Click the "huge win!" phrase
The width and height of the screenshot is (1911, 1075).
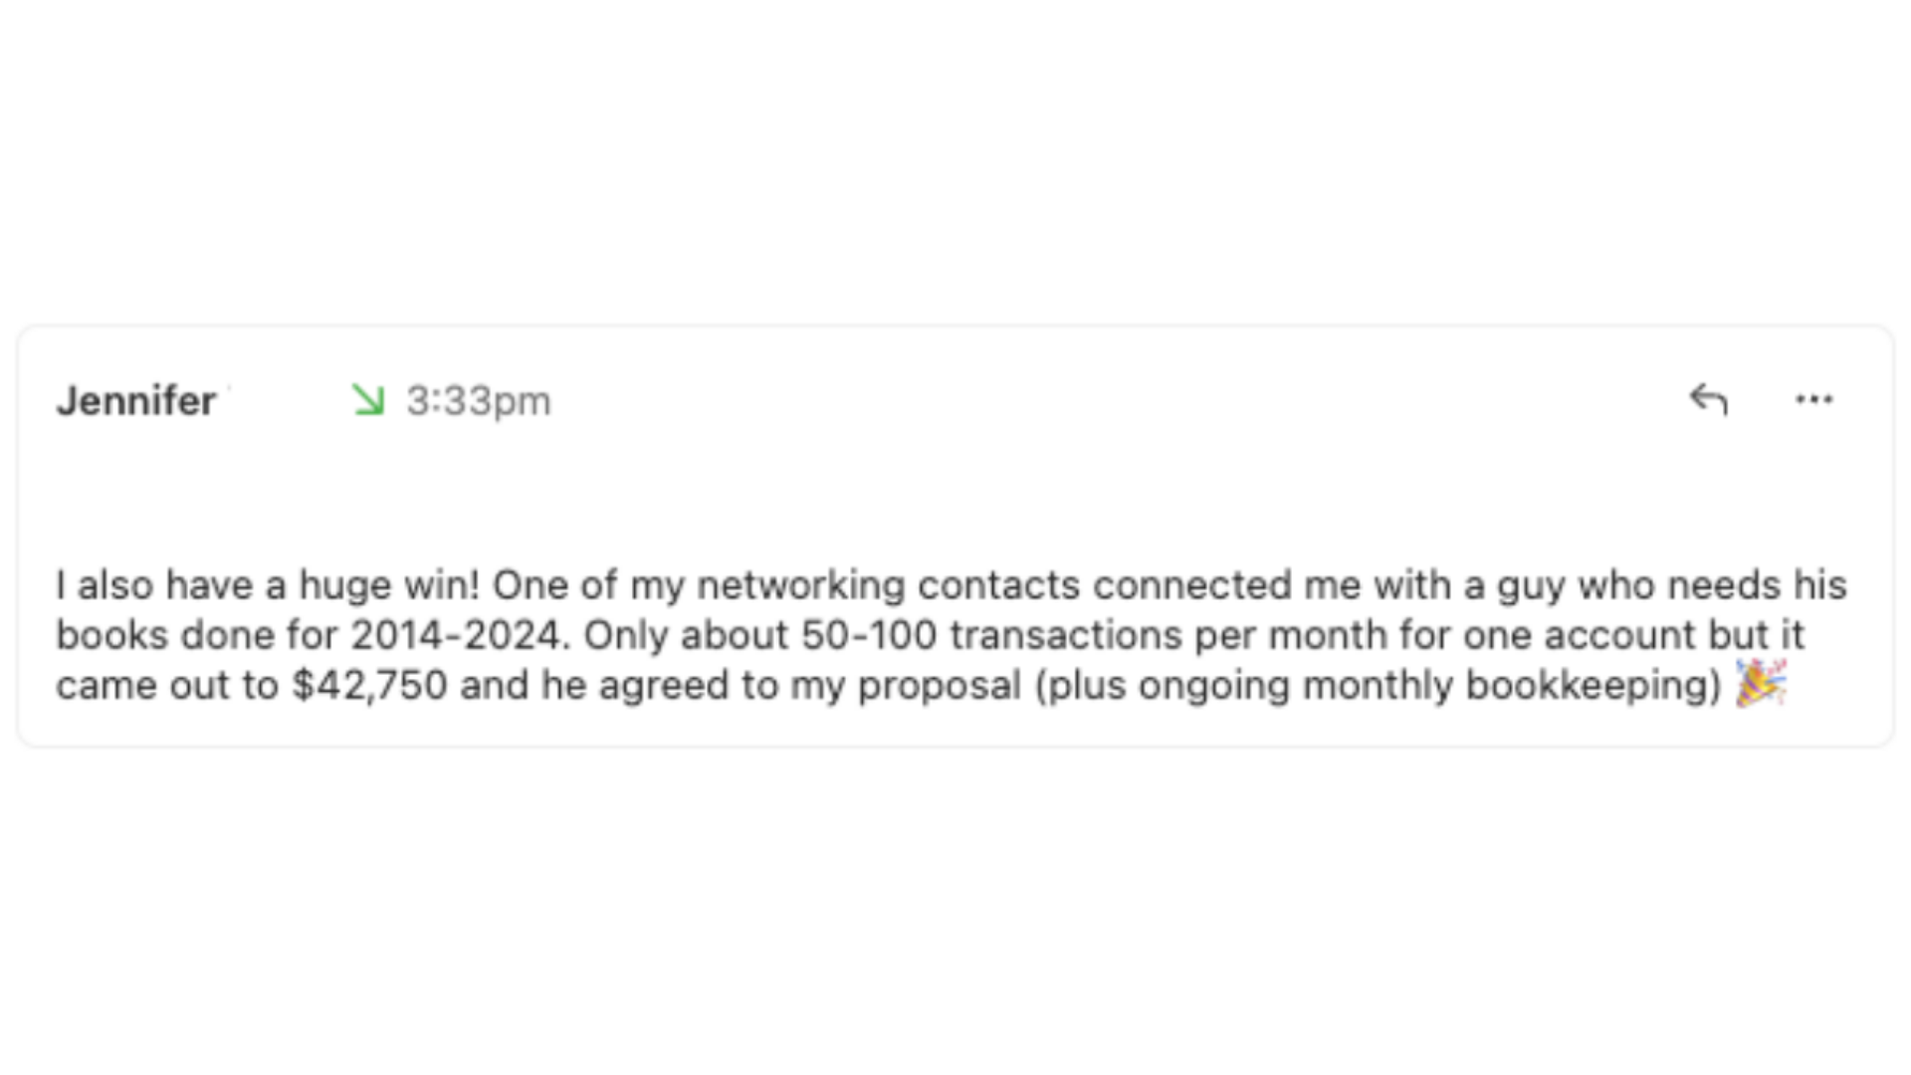pyautogui.click(x=389, y=585)
